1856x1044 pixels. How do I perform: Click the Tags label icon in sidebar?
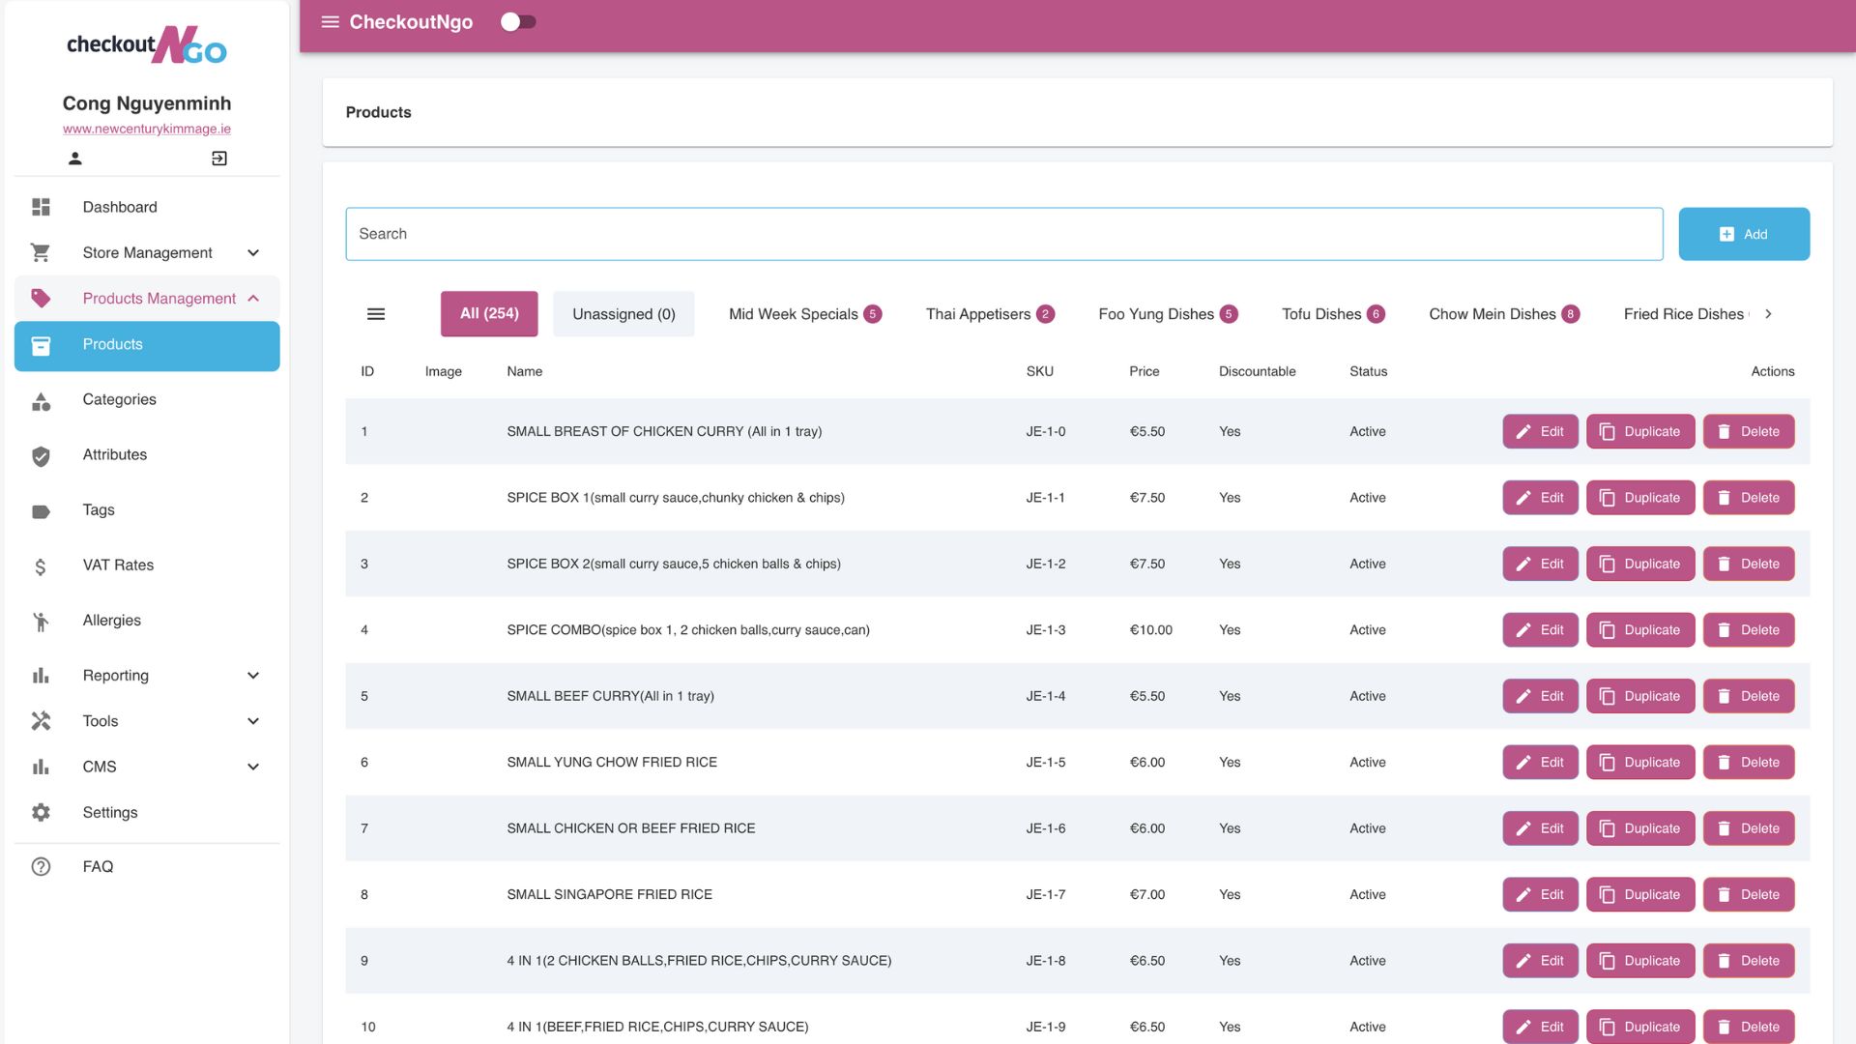(41, 510)
